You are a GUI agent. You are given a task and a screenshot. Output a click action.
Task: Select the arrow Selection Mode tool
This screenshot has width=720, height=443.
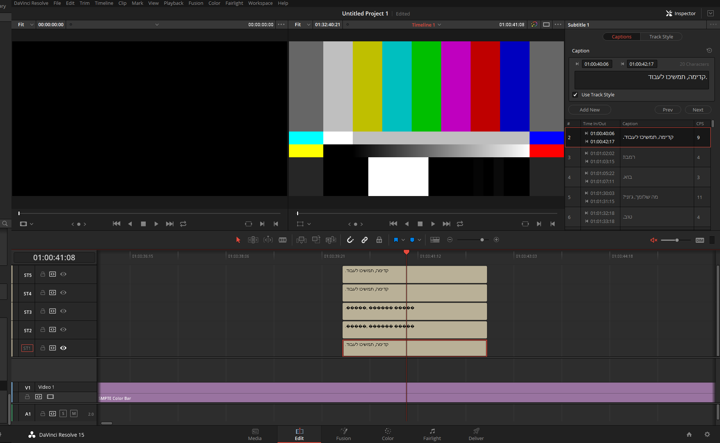[x=238, y=240]
